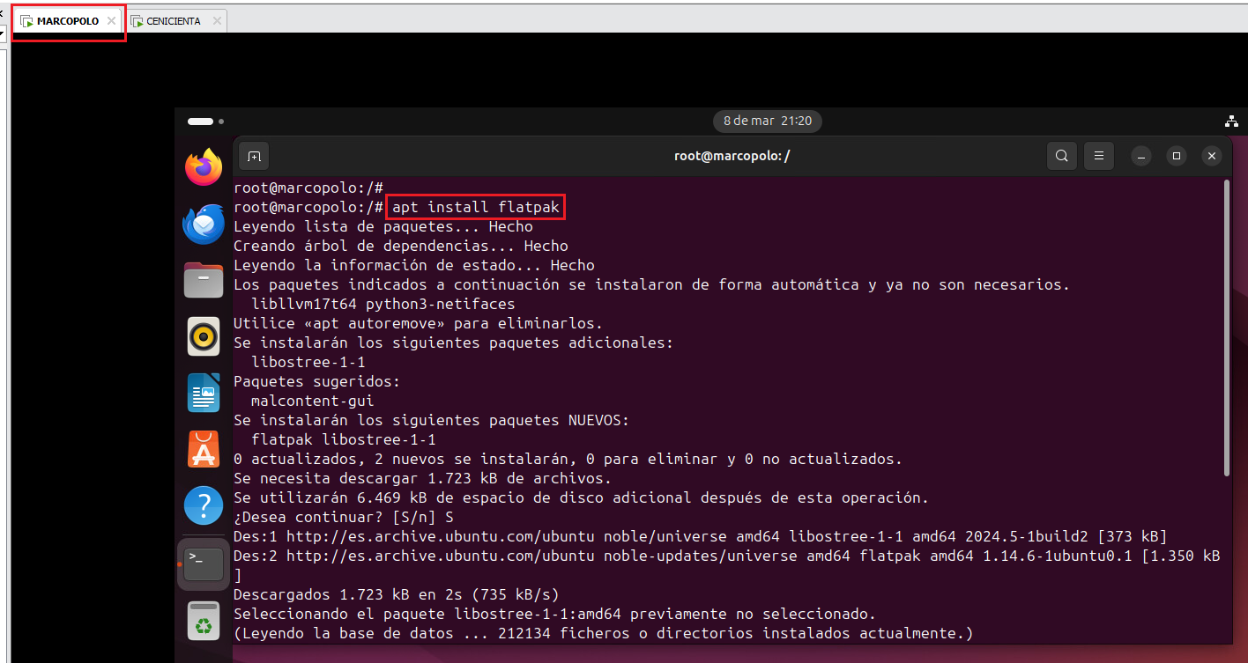Open the terminal hamburger menu
1248x663 pixels.
(1098, 155)
